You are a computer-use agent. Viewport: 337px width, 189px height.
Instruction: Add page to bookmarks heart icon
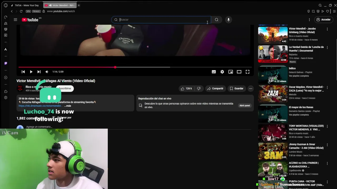[328, 11]
